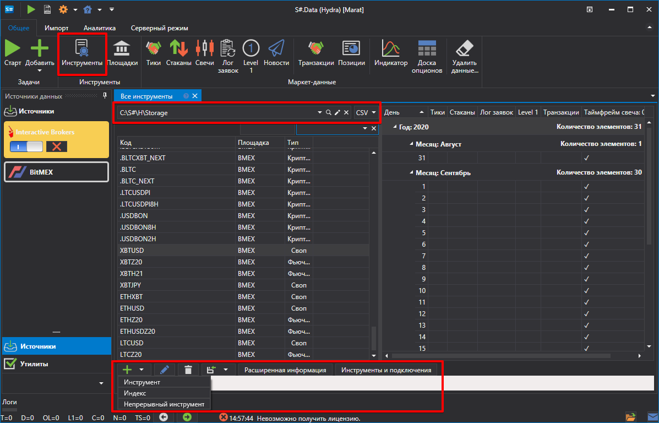Open the filter combo box dropdown above Тип column
Viewport: 659px width, 423px height.
click(x=364, y=128)
